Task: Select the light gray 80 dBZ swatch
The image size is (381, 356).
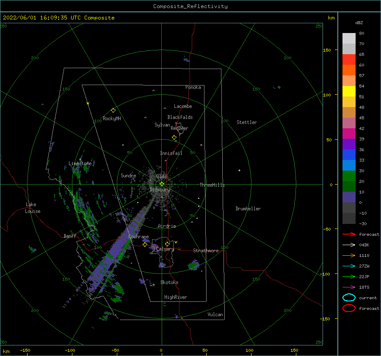Action: [x=349, y=38]
